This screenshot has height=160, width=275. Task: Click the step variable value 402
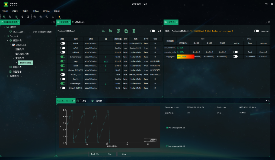point(106,61)
